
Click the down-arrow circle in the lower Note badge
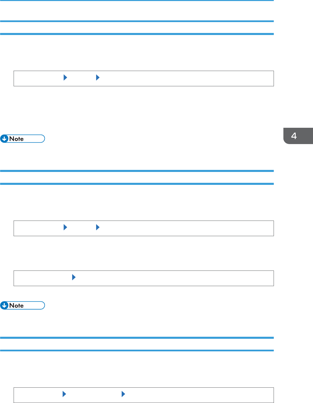click(4, 305)
